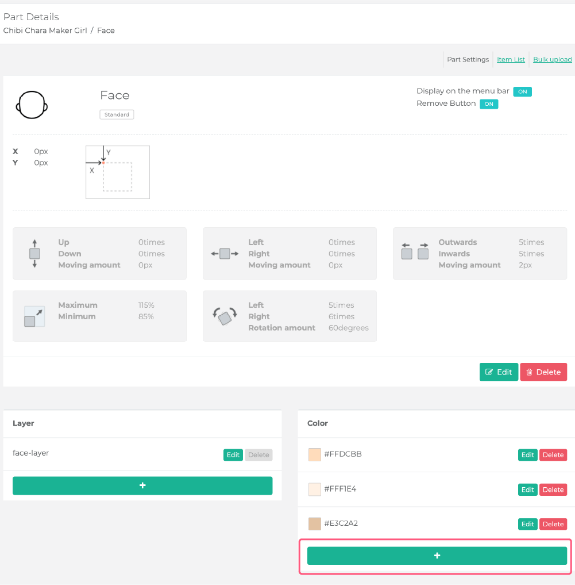Click the rotation arrows icon

pos(225,316)
